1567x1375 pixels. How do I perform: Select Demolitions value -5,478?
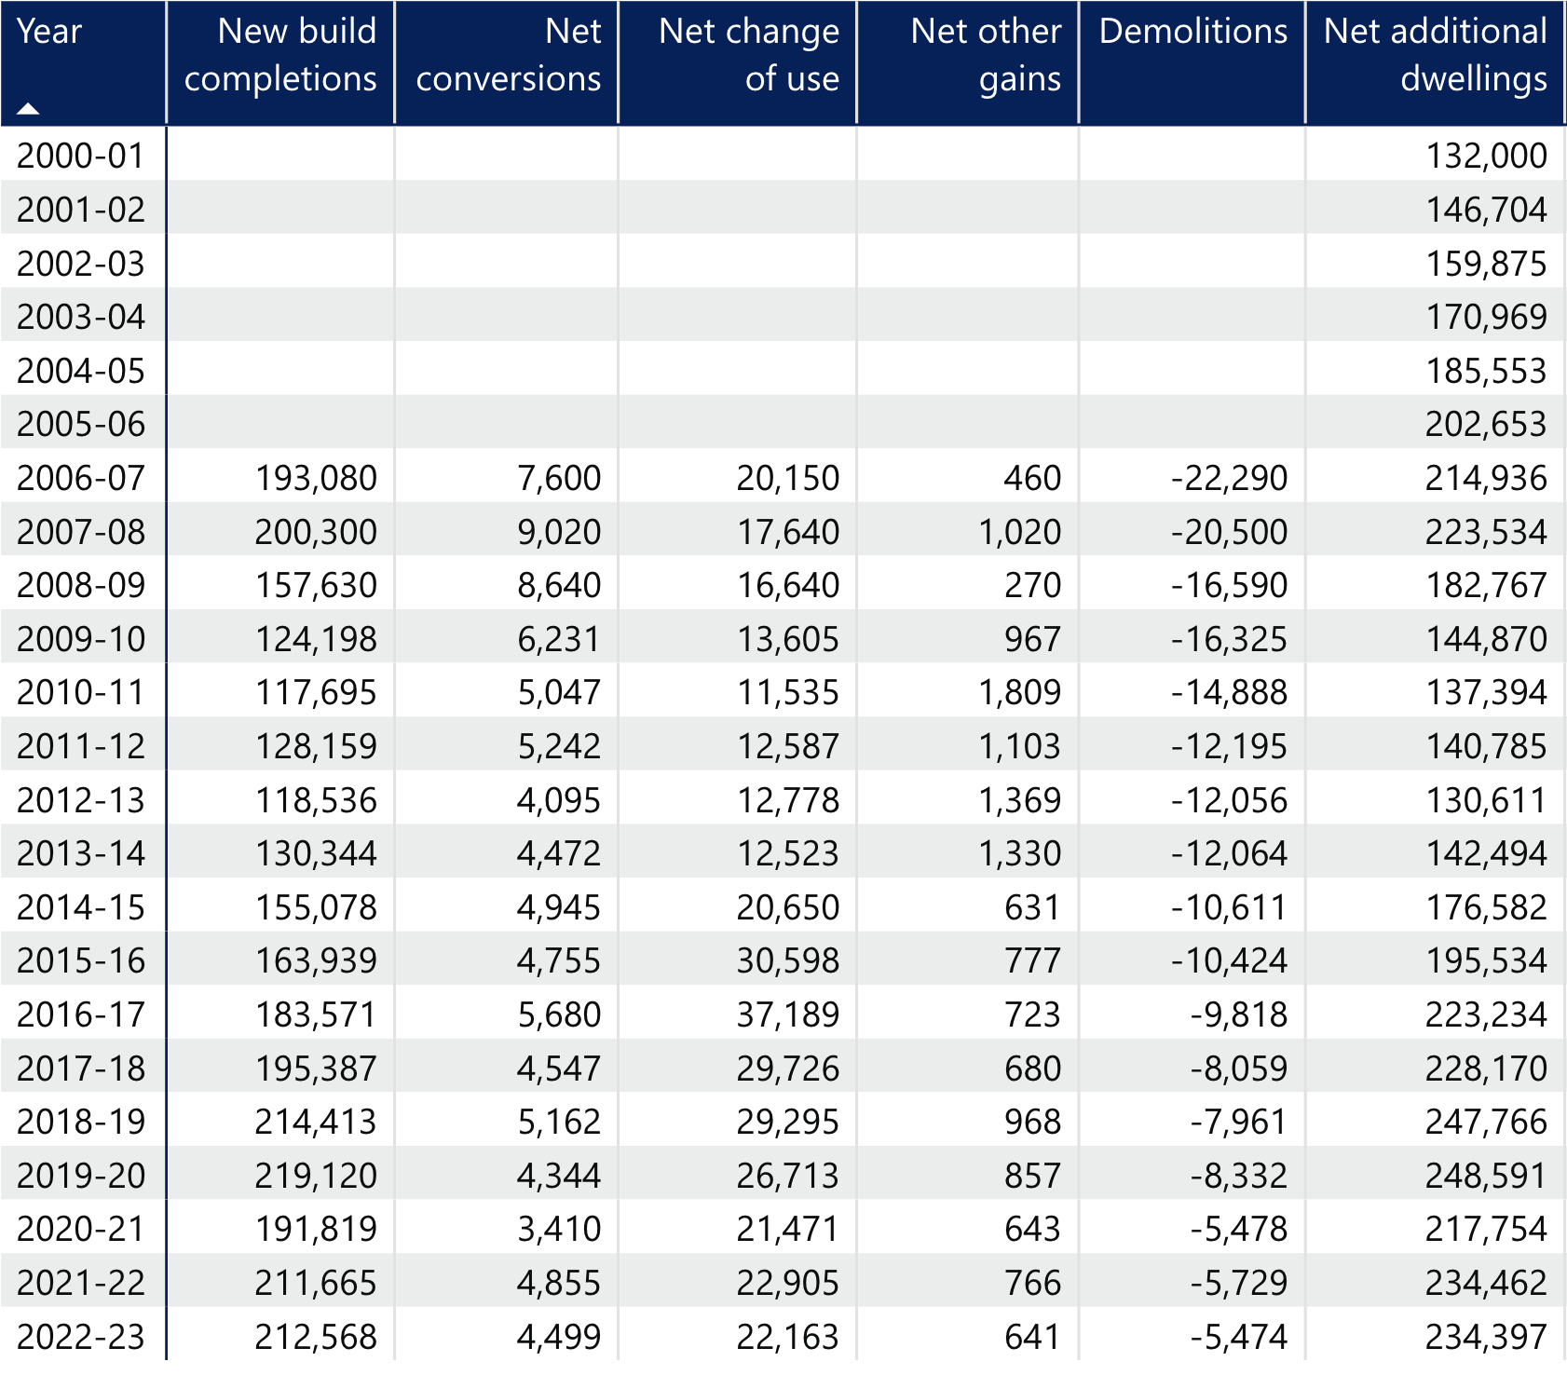coord(1239,1229)
